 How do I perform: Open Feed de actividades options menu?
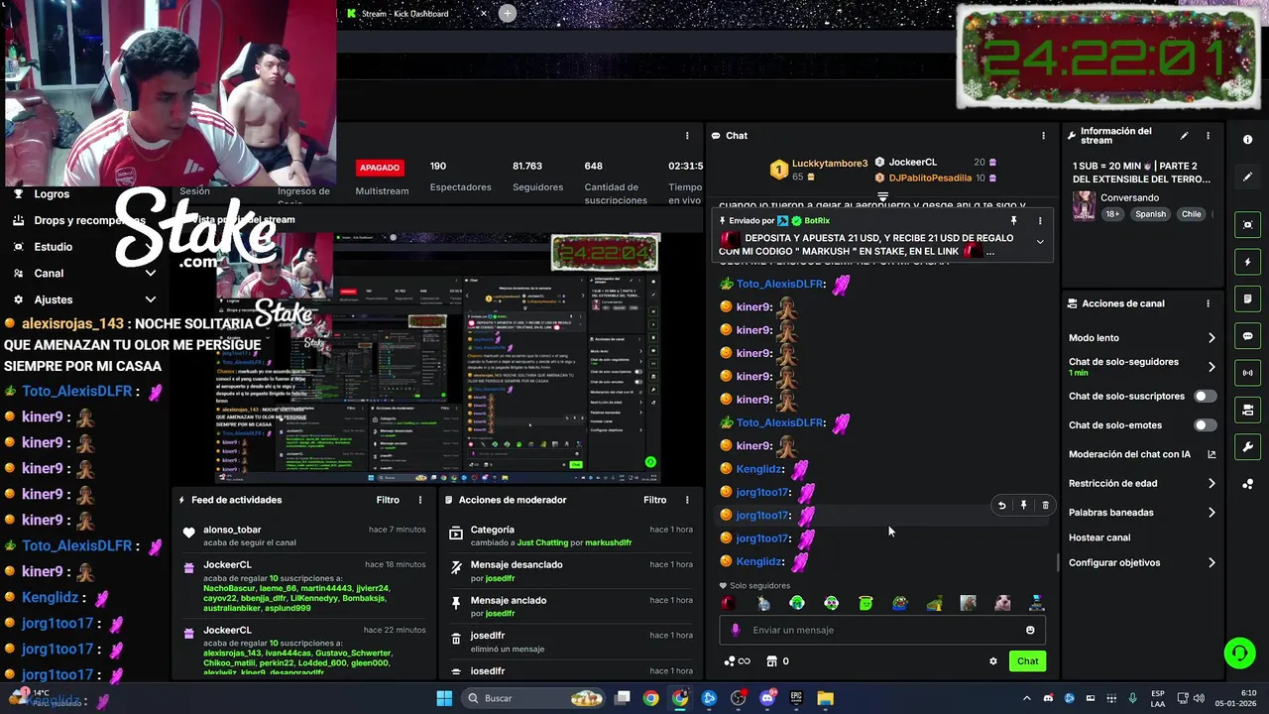click(x=420, y=500)
